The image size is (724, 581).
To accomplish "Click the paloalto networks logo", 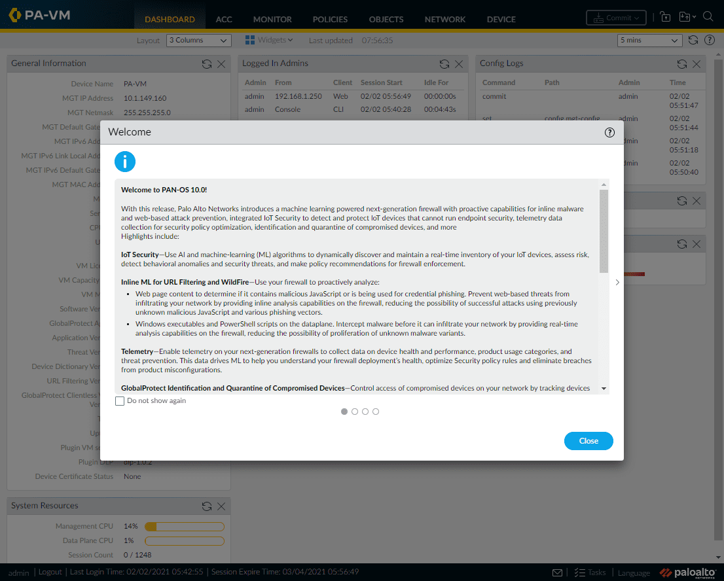I will click(x=688, y=572).
